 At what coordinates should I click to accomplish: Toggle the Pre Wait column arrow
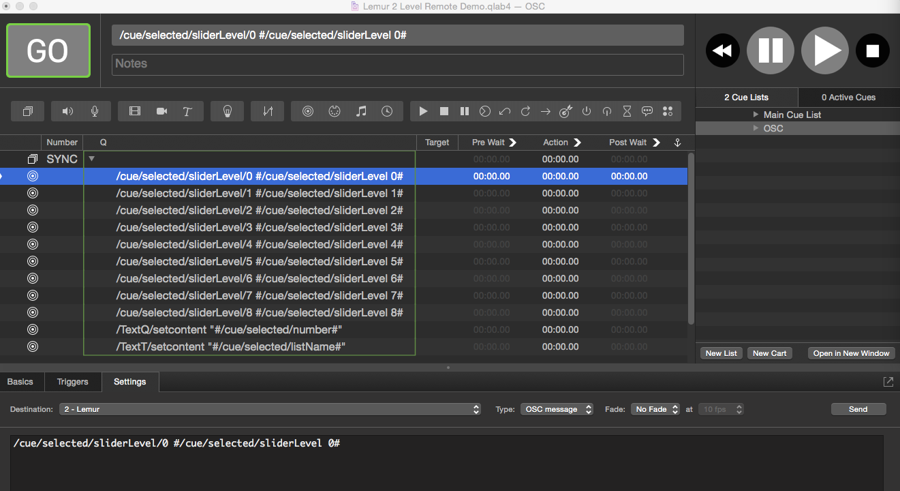[x=513, y=143]
